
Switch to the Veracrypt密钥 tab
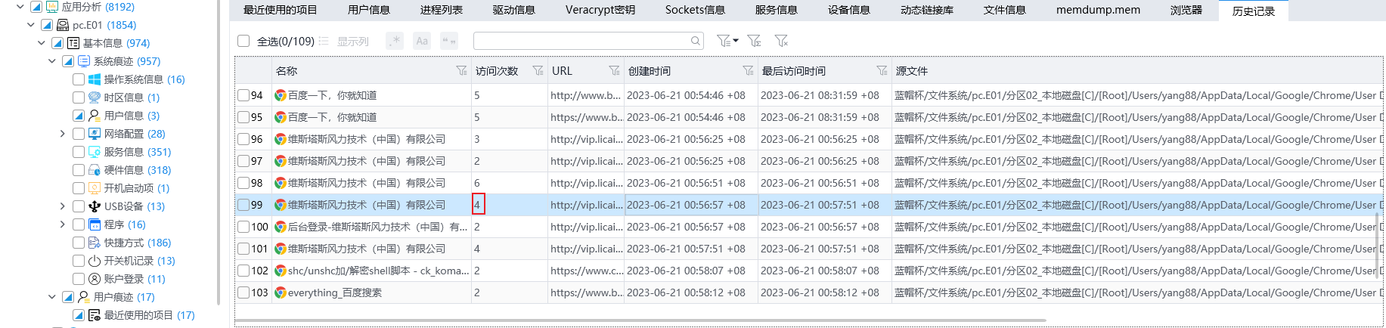(600, 10)
